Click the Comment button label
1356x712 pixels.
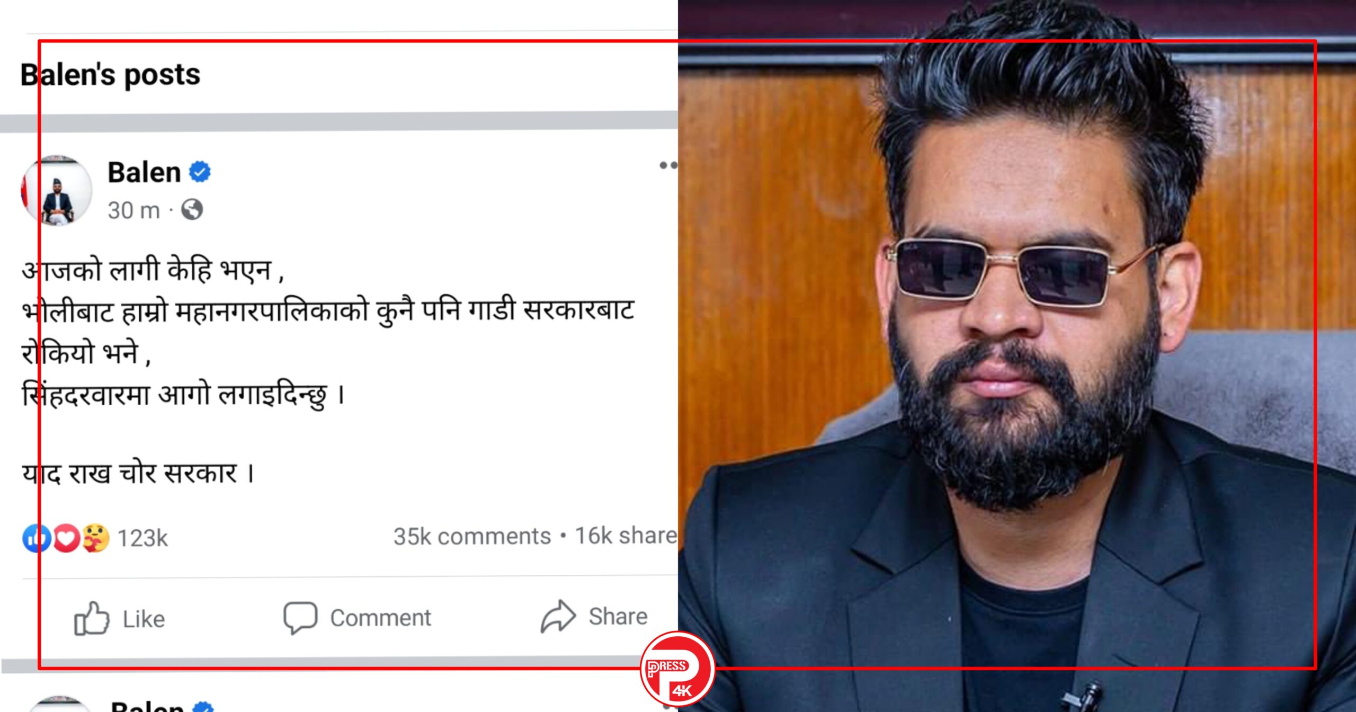click(x=380, y=618)
